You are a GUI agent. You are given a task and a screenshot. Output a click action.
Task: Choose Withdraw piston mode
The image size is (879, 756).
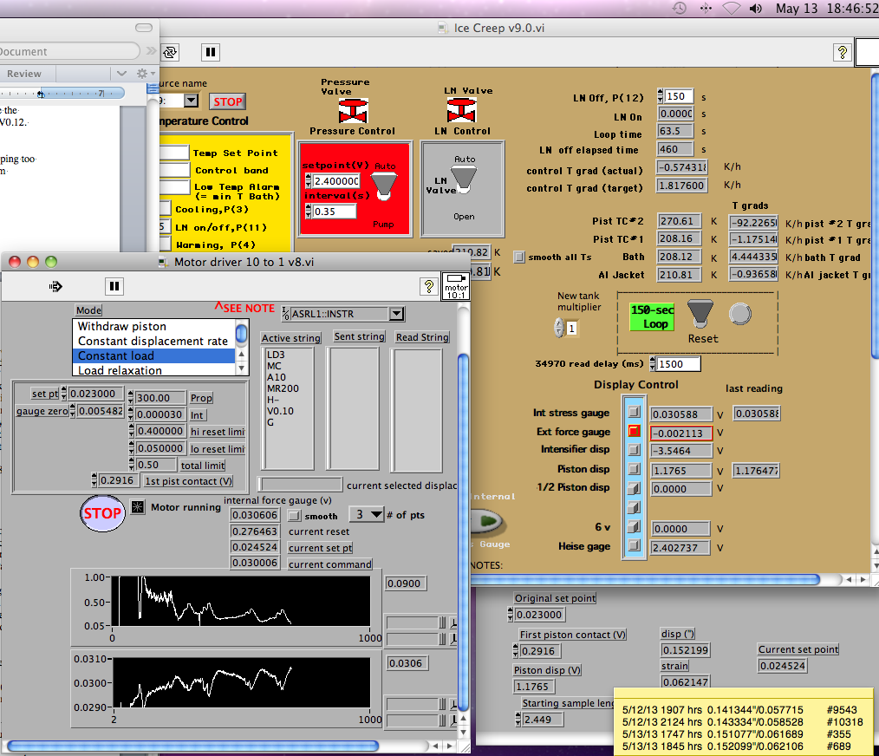pos(122,327)
